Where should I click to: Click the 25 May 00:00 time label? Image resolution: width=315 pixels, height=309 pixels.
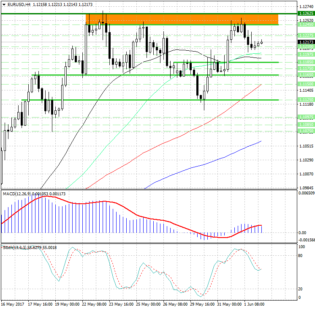(148, 304)
